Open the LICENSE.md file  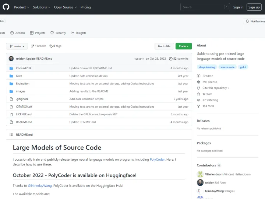coord(24,114)
